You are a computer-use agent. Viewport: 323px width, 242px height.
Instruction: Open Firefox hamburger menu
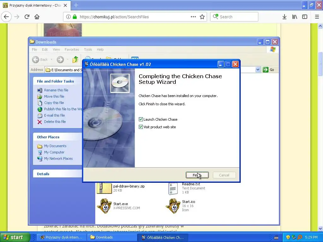(x=317, y=17)
